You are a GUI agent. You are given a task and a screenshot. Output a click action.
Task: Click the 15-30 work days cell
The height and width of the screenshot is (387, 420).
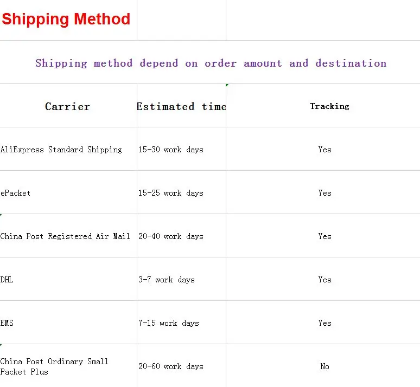170,150
